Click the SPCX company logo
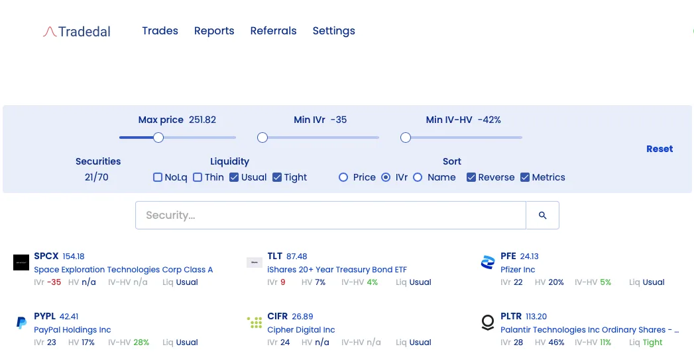 [x=21, y=262]
